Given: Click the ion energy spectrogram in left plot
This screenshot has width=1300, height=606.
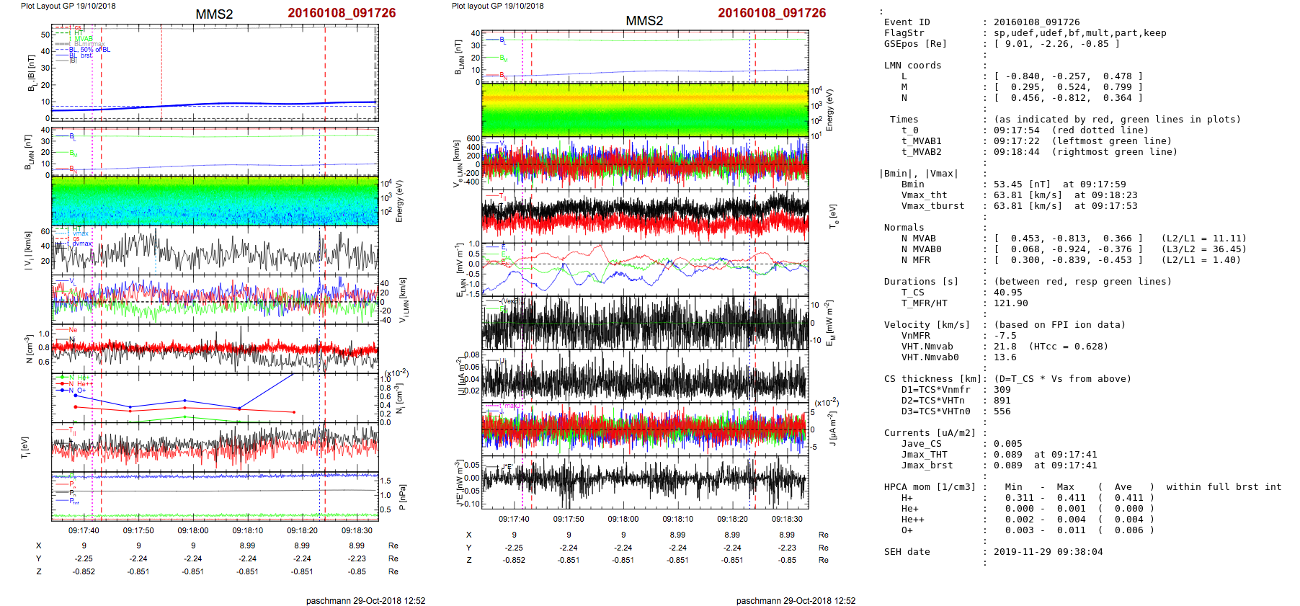Looking at the screenshot, I should pyautogui.click(x=214, y=201).
